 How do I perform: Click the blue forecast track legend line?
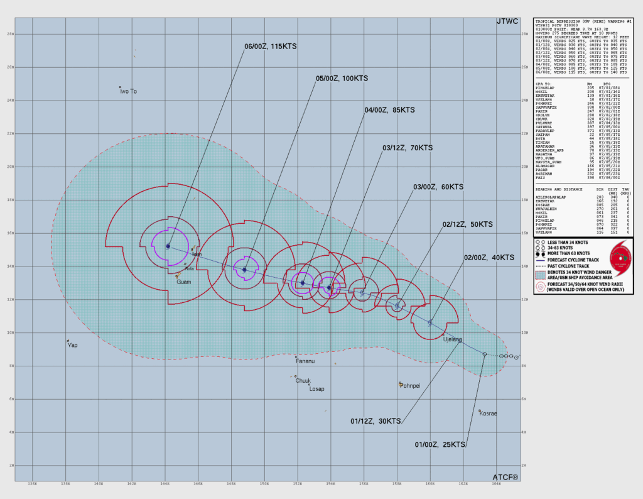point(541,260)
